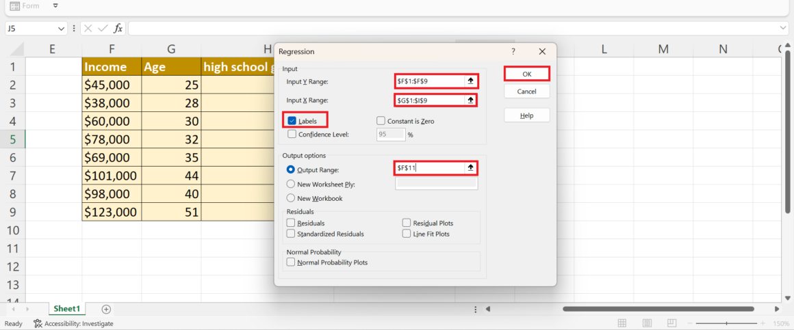Enable the Constant is Zero checkbox
The height and width of the screenshot is (330, 794).
(381, 121)
